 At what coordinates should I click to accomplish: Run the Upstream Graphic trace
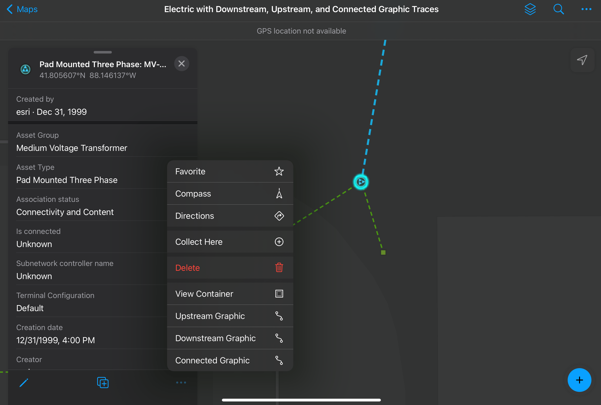coord(230,316)
